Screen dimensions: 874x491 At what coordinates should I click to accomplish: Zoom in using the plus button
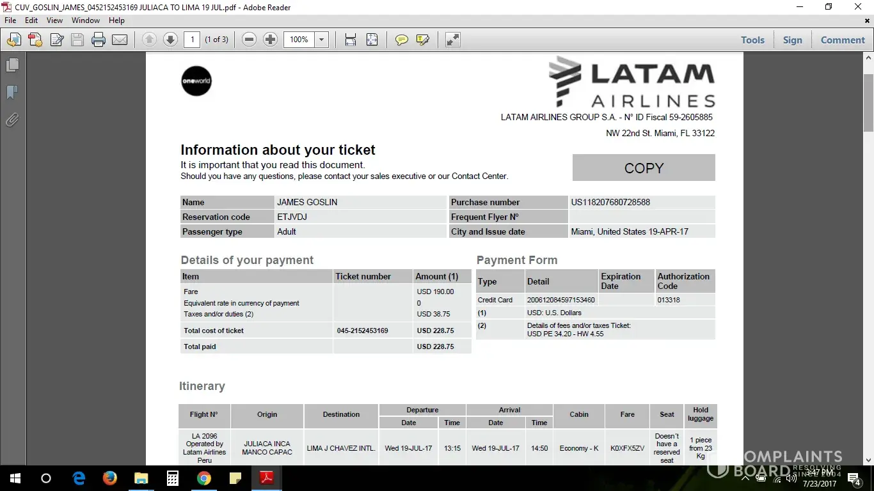(x=271, y=40)
